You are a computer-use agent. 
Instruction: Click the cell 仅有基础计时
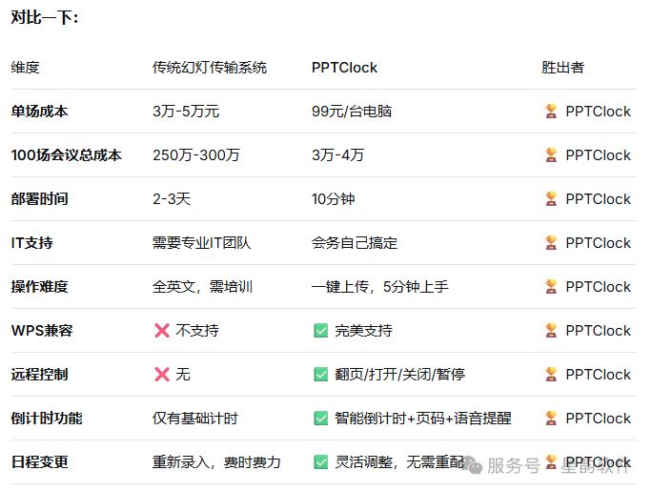point(195,419)
